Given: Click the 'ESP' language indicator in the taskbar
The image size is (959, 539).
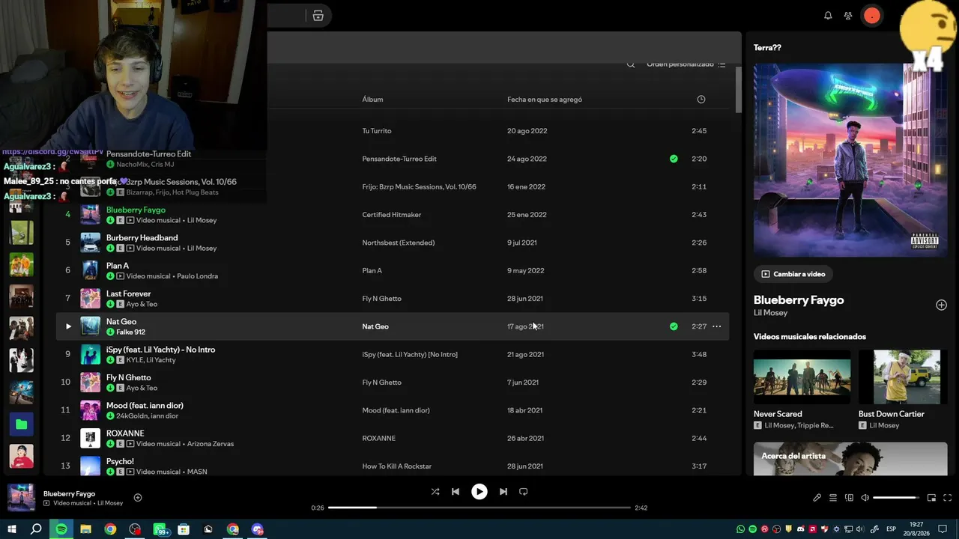Looking at the screenshot, I should tap(892, 529).
